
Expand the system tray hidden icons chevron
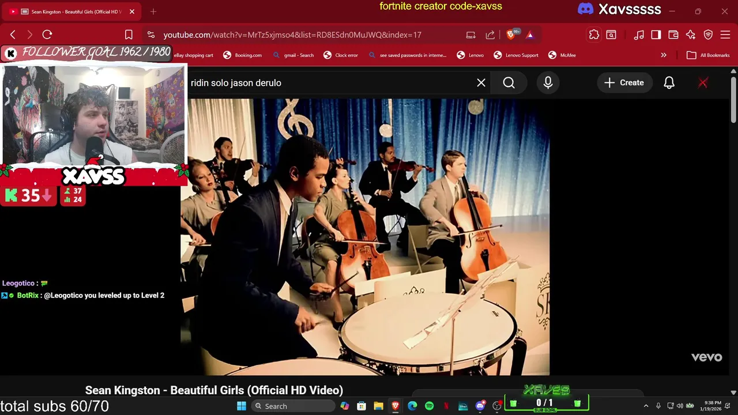click(x=646, y=406)
